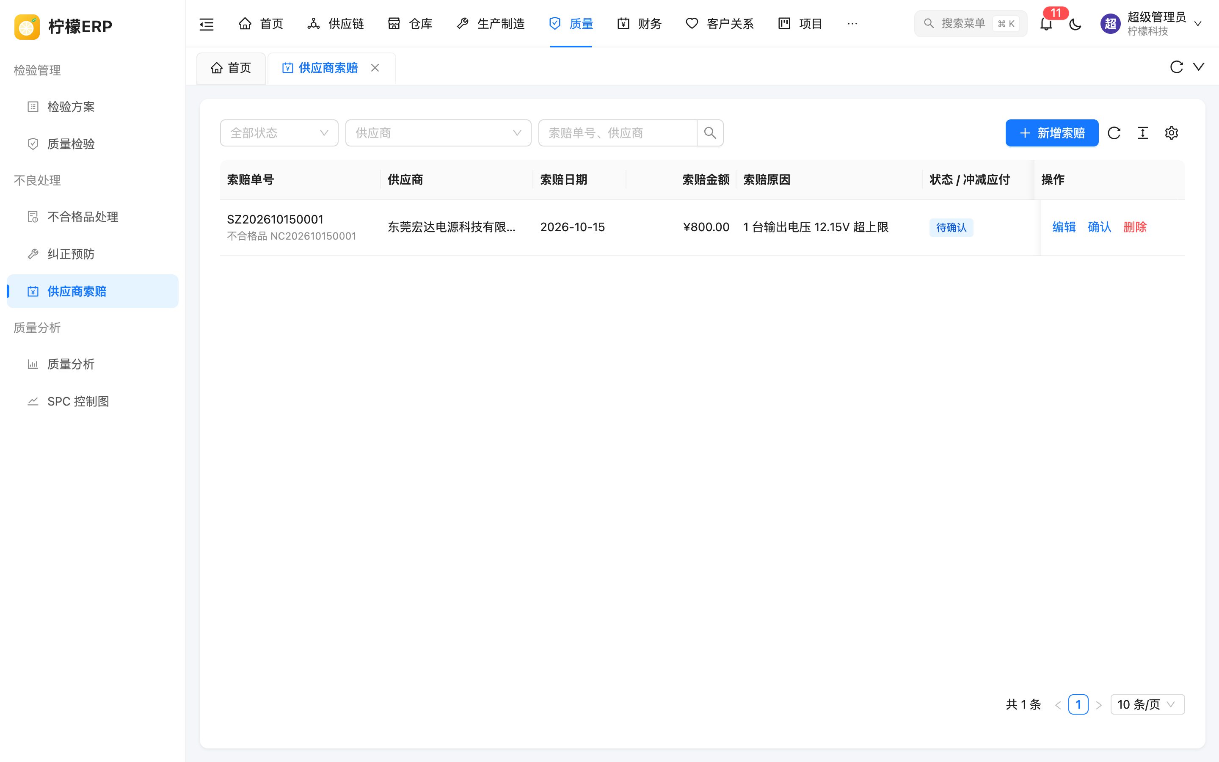
Task: Open the 供应商 filter dropdown
Action: pyautogui.click(x=438, y=133)
